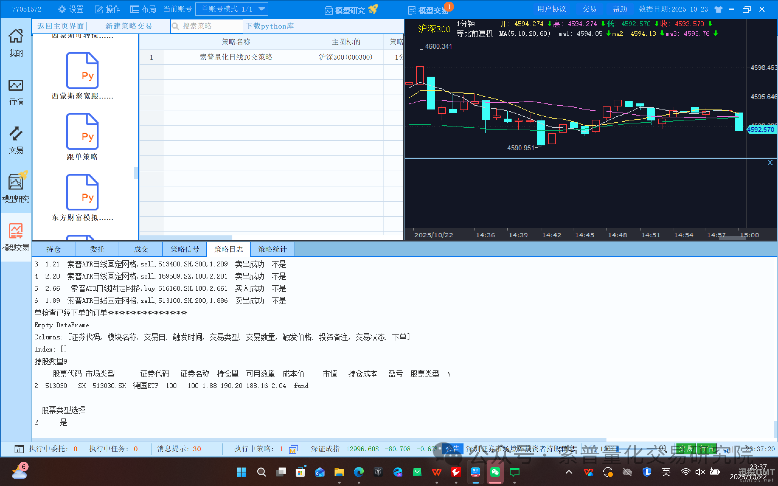The height and width of the screenshot is (486, 778).
Task: Select the 模型交易 sidebar icon
Action: pyautogui.click(x=16, y=237)
